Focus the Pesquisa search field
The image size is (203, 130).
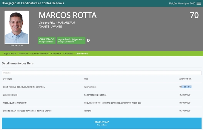(101, 73)
